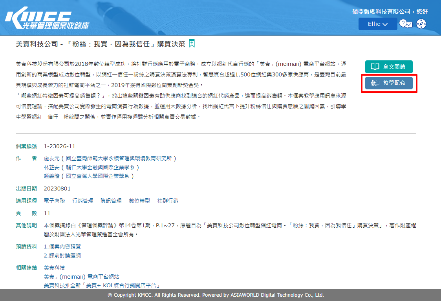This screenshot has height=301, width=441.
Task: Select the 數位轉型 course tag
Action: 139,201
